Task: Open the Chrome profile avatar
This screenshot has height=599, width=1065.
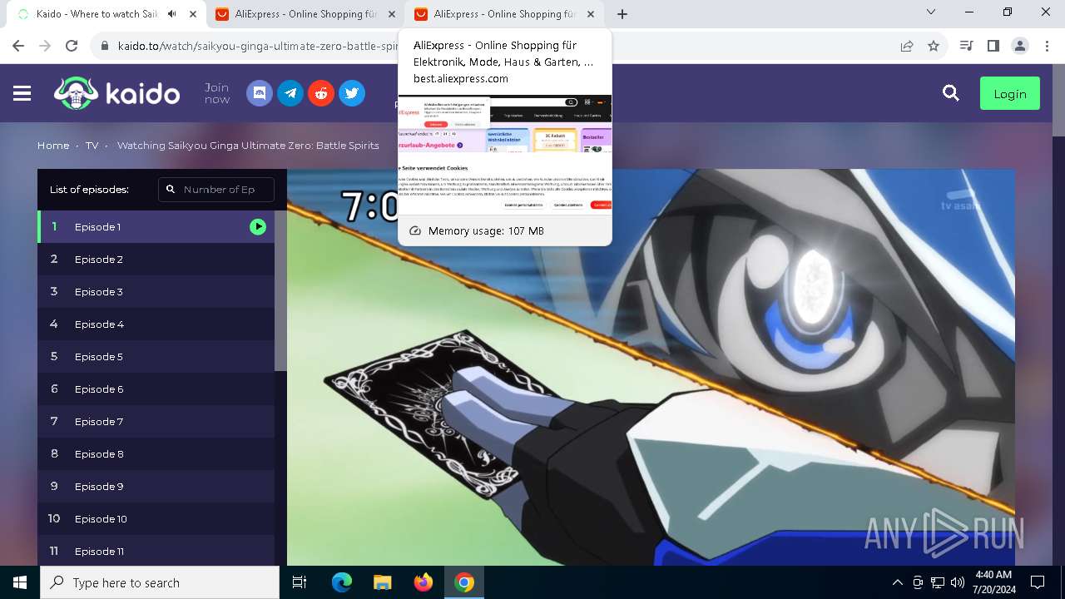Action: (x=1020, y=47)
